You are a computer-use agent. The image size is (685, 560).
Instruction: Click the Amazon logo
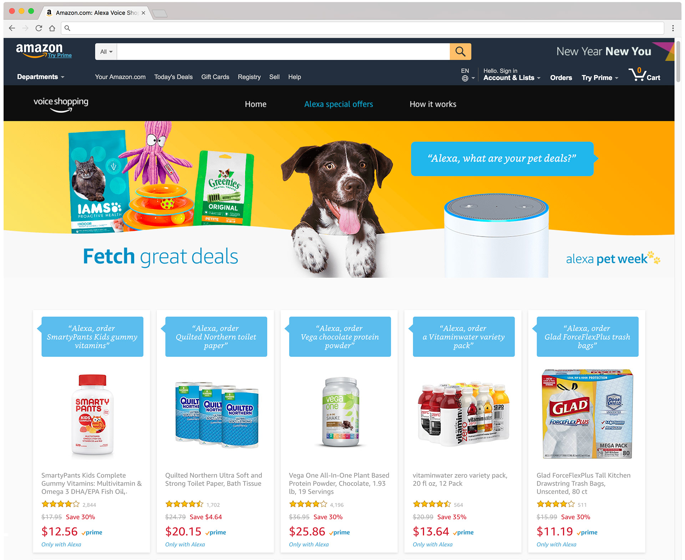(x=44, y=50)
